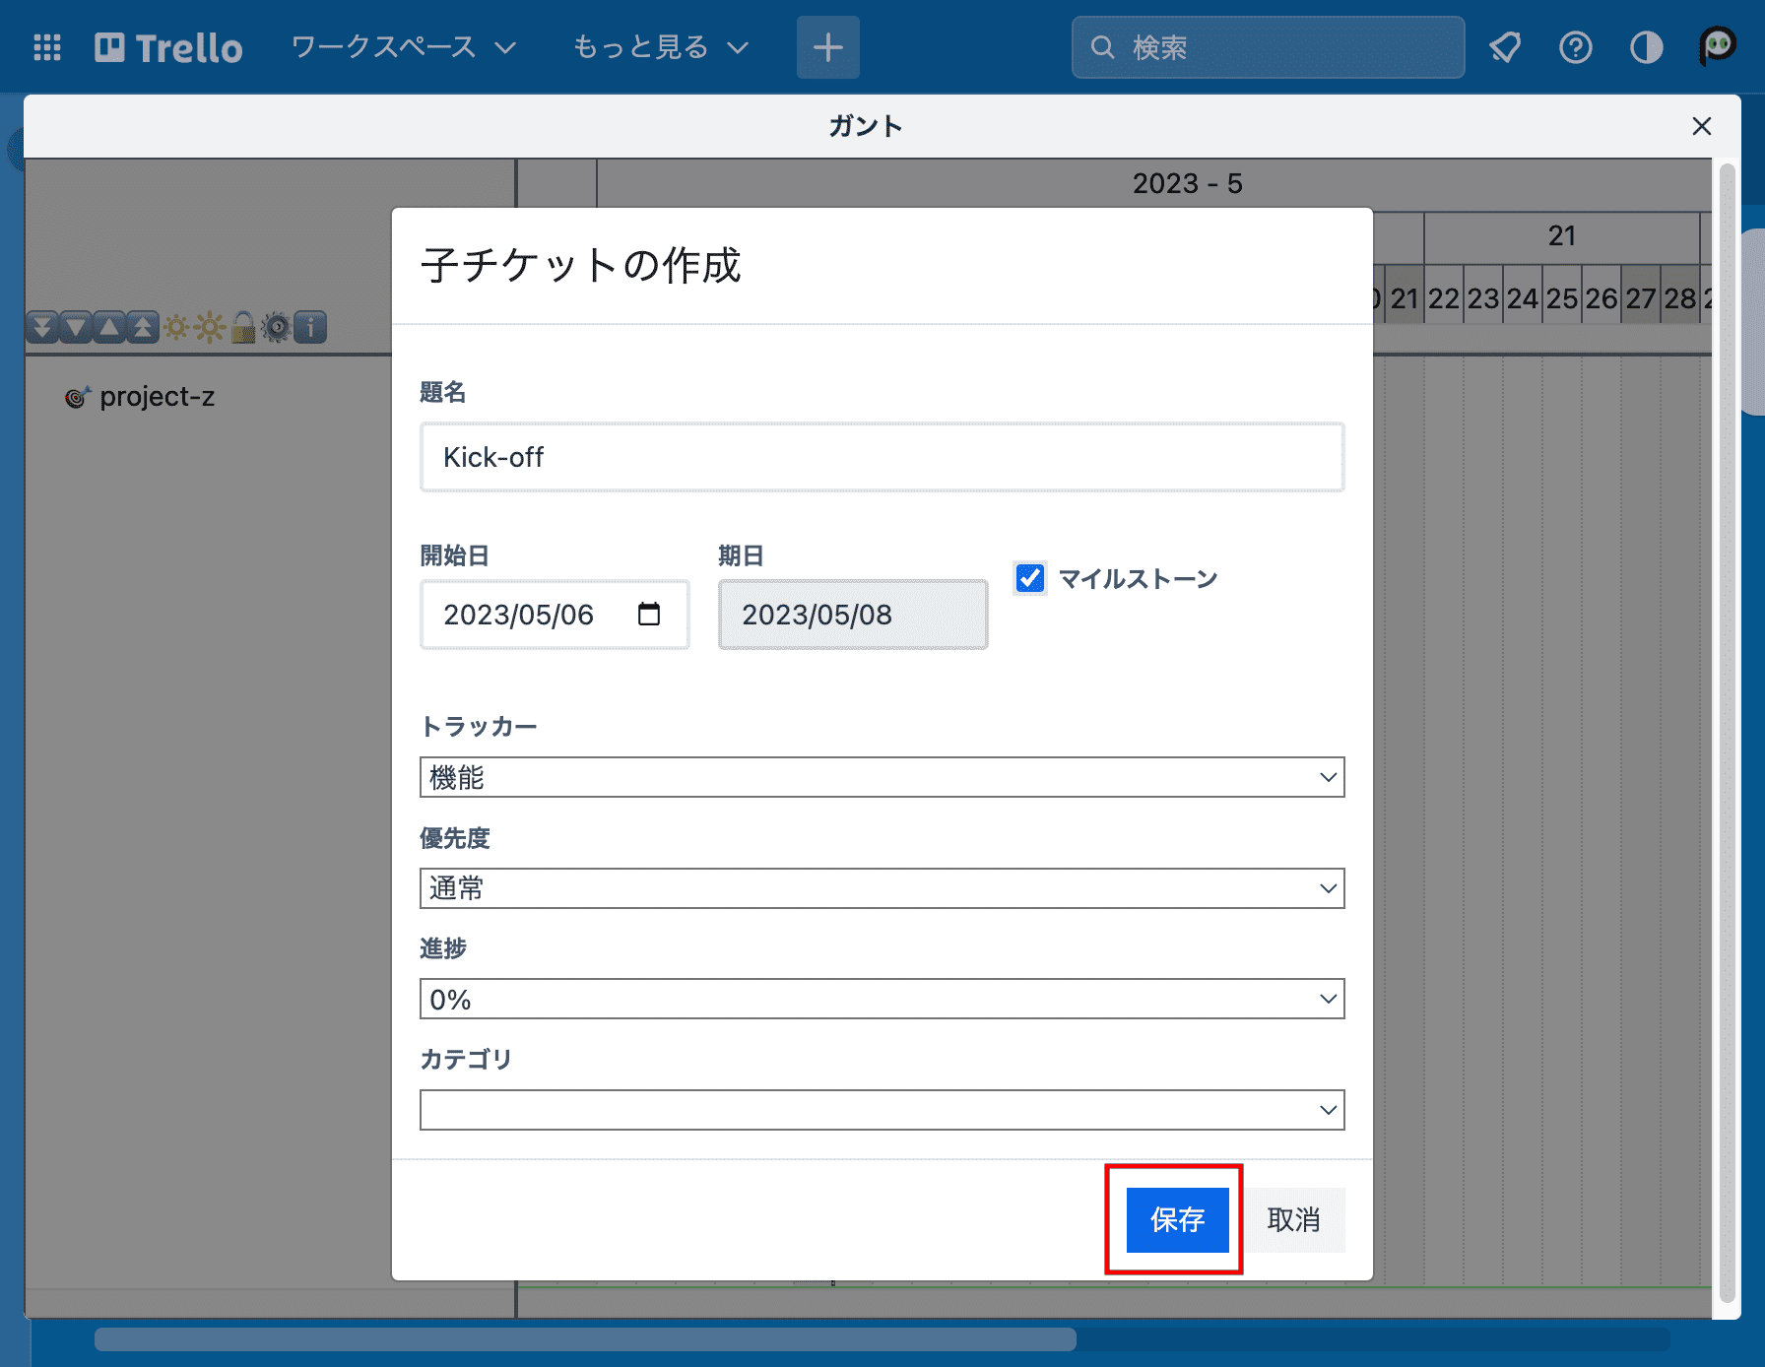Viewport: 1765px width, 1367px height.
Task: Open Trello notifications via the bell icon
Action: (1506, 46)
